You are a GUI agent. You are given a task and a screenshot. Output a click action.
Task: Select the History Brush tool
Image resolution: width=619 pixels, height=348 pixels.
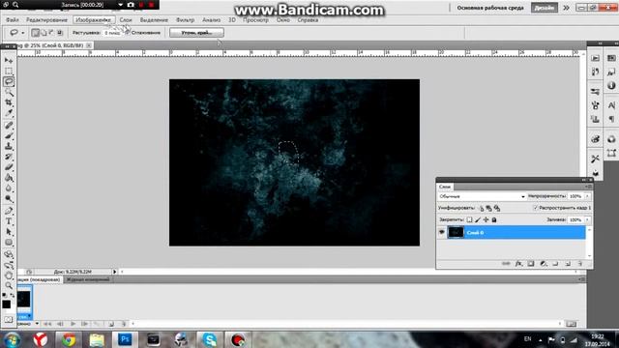(9, 157)
